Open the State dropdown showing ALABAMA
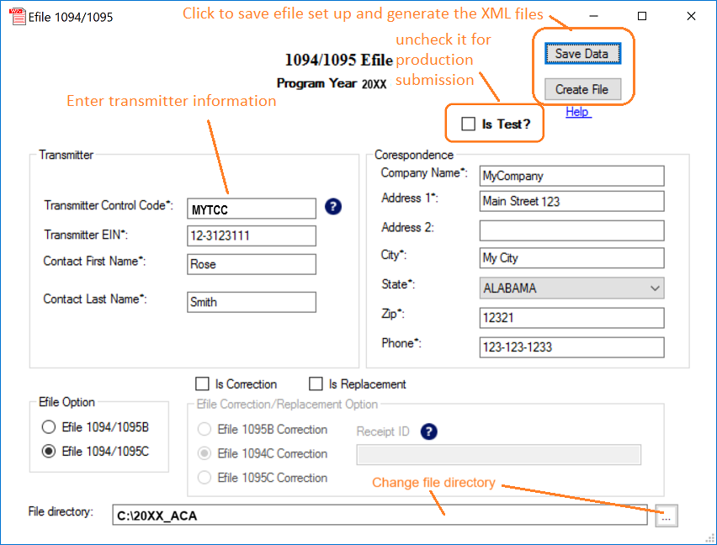 tap(571, 288)
